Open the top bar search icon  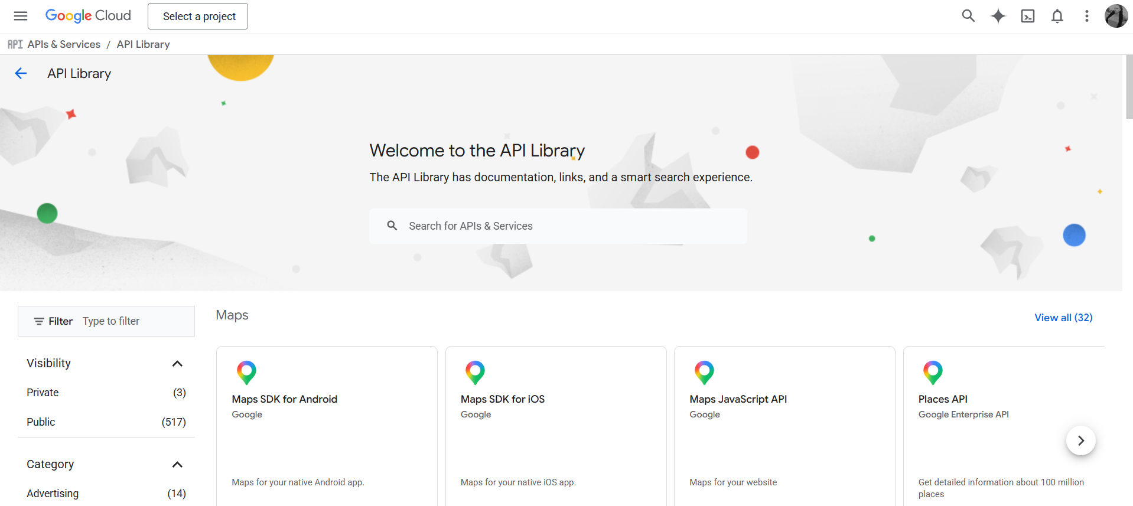click(x=968, y=16)
